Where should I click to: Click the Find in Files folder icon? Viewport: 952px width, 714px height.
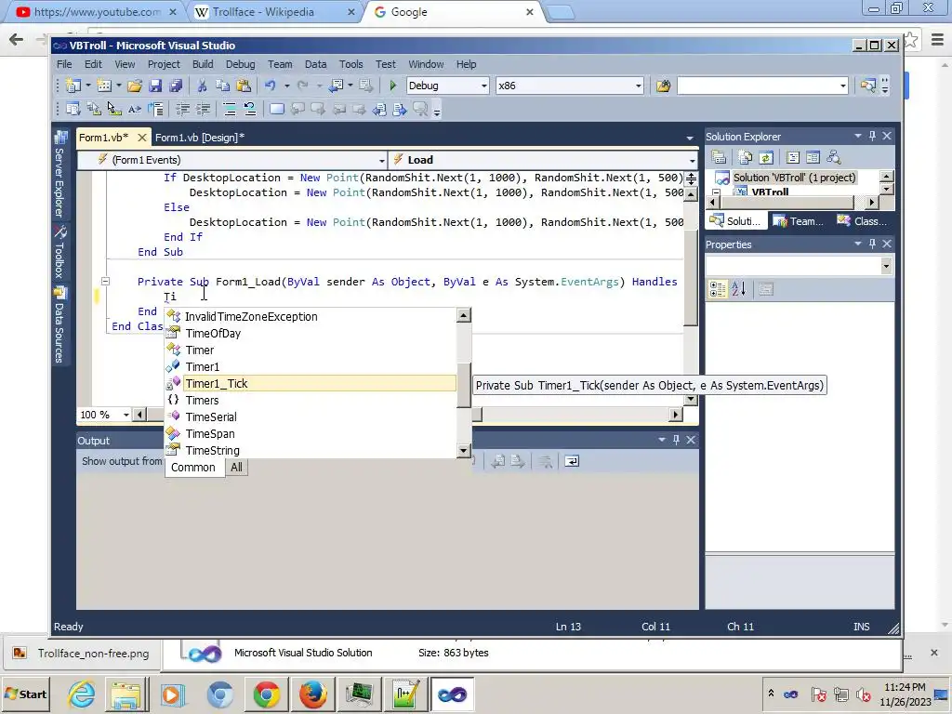tap(663, 86)
